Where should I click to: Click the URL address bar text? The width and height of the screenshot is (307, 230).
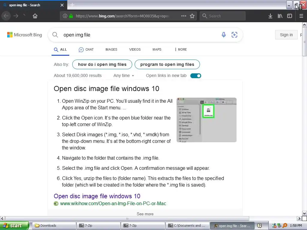click(123, 16)
